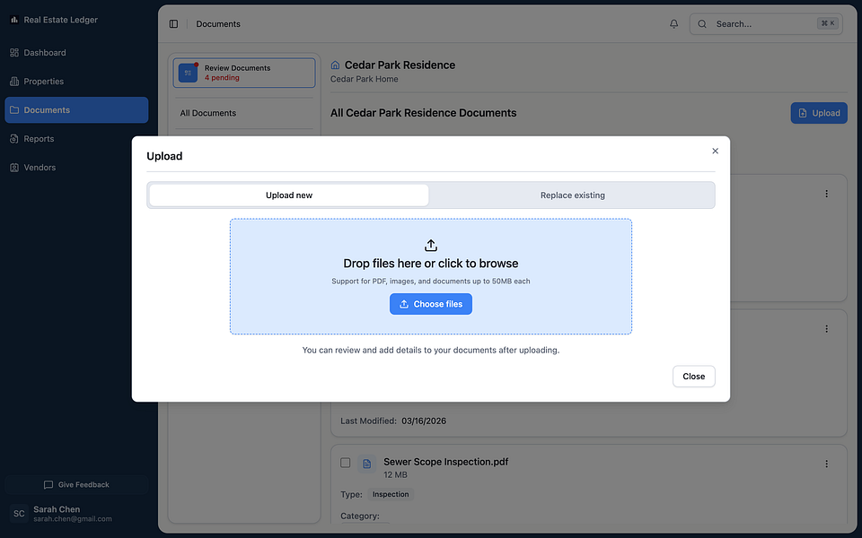This screenshot has width=862, height=538.
Task: Click the Sarah Chen profile name
Action: (x=56, y=509)
